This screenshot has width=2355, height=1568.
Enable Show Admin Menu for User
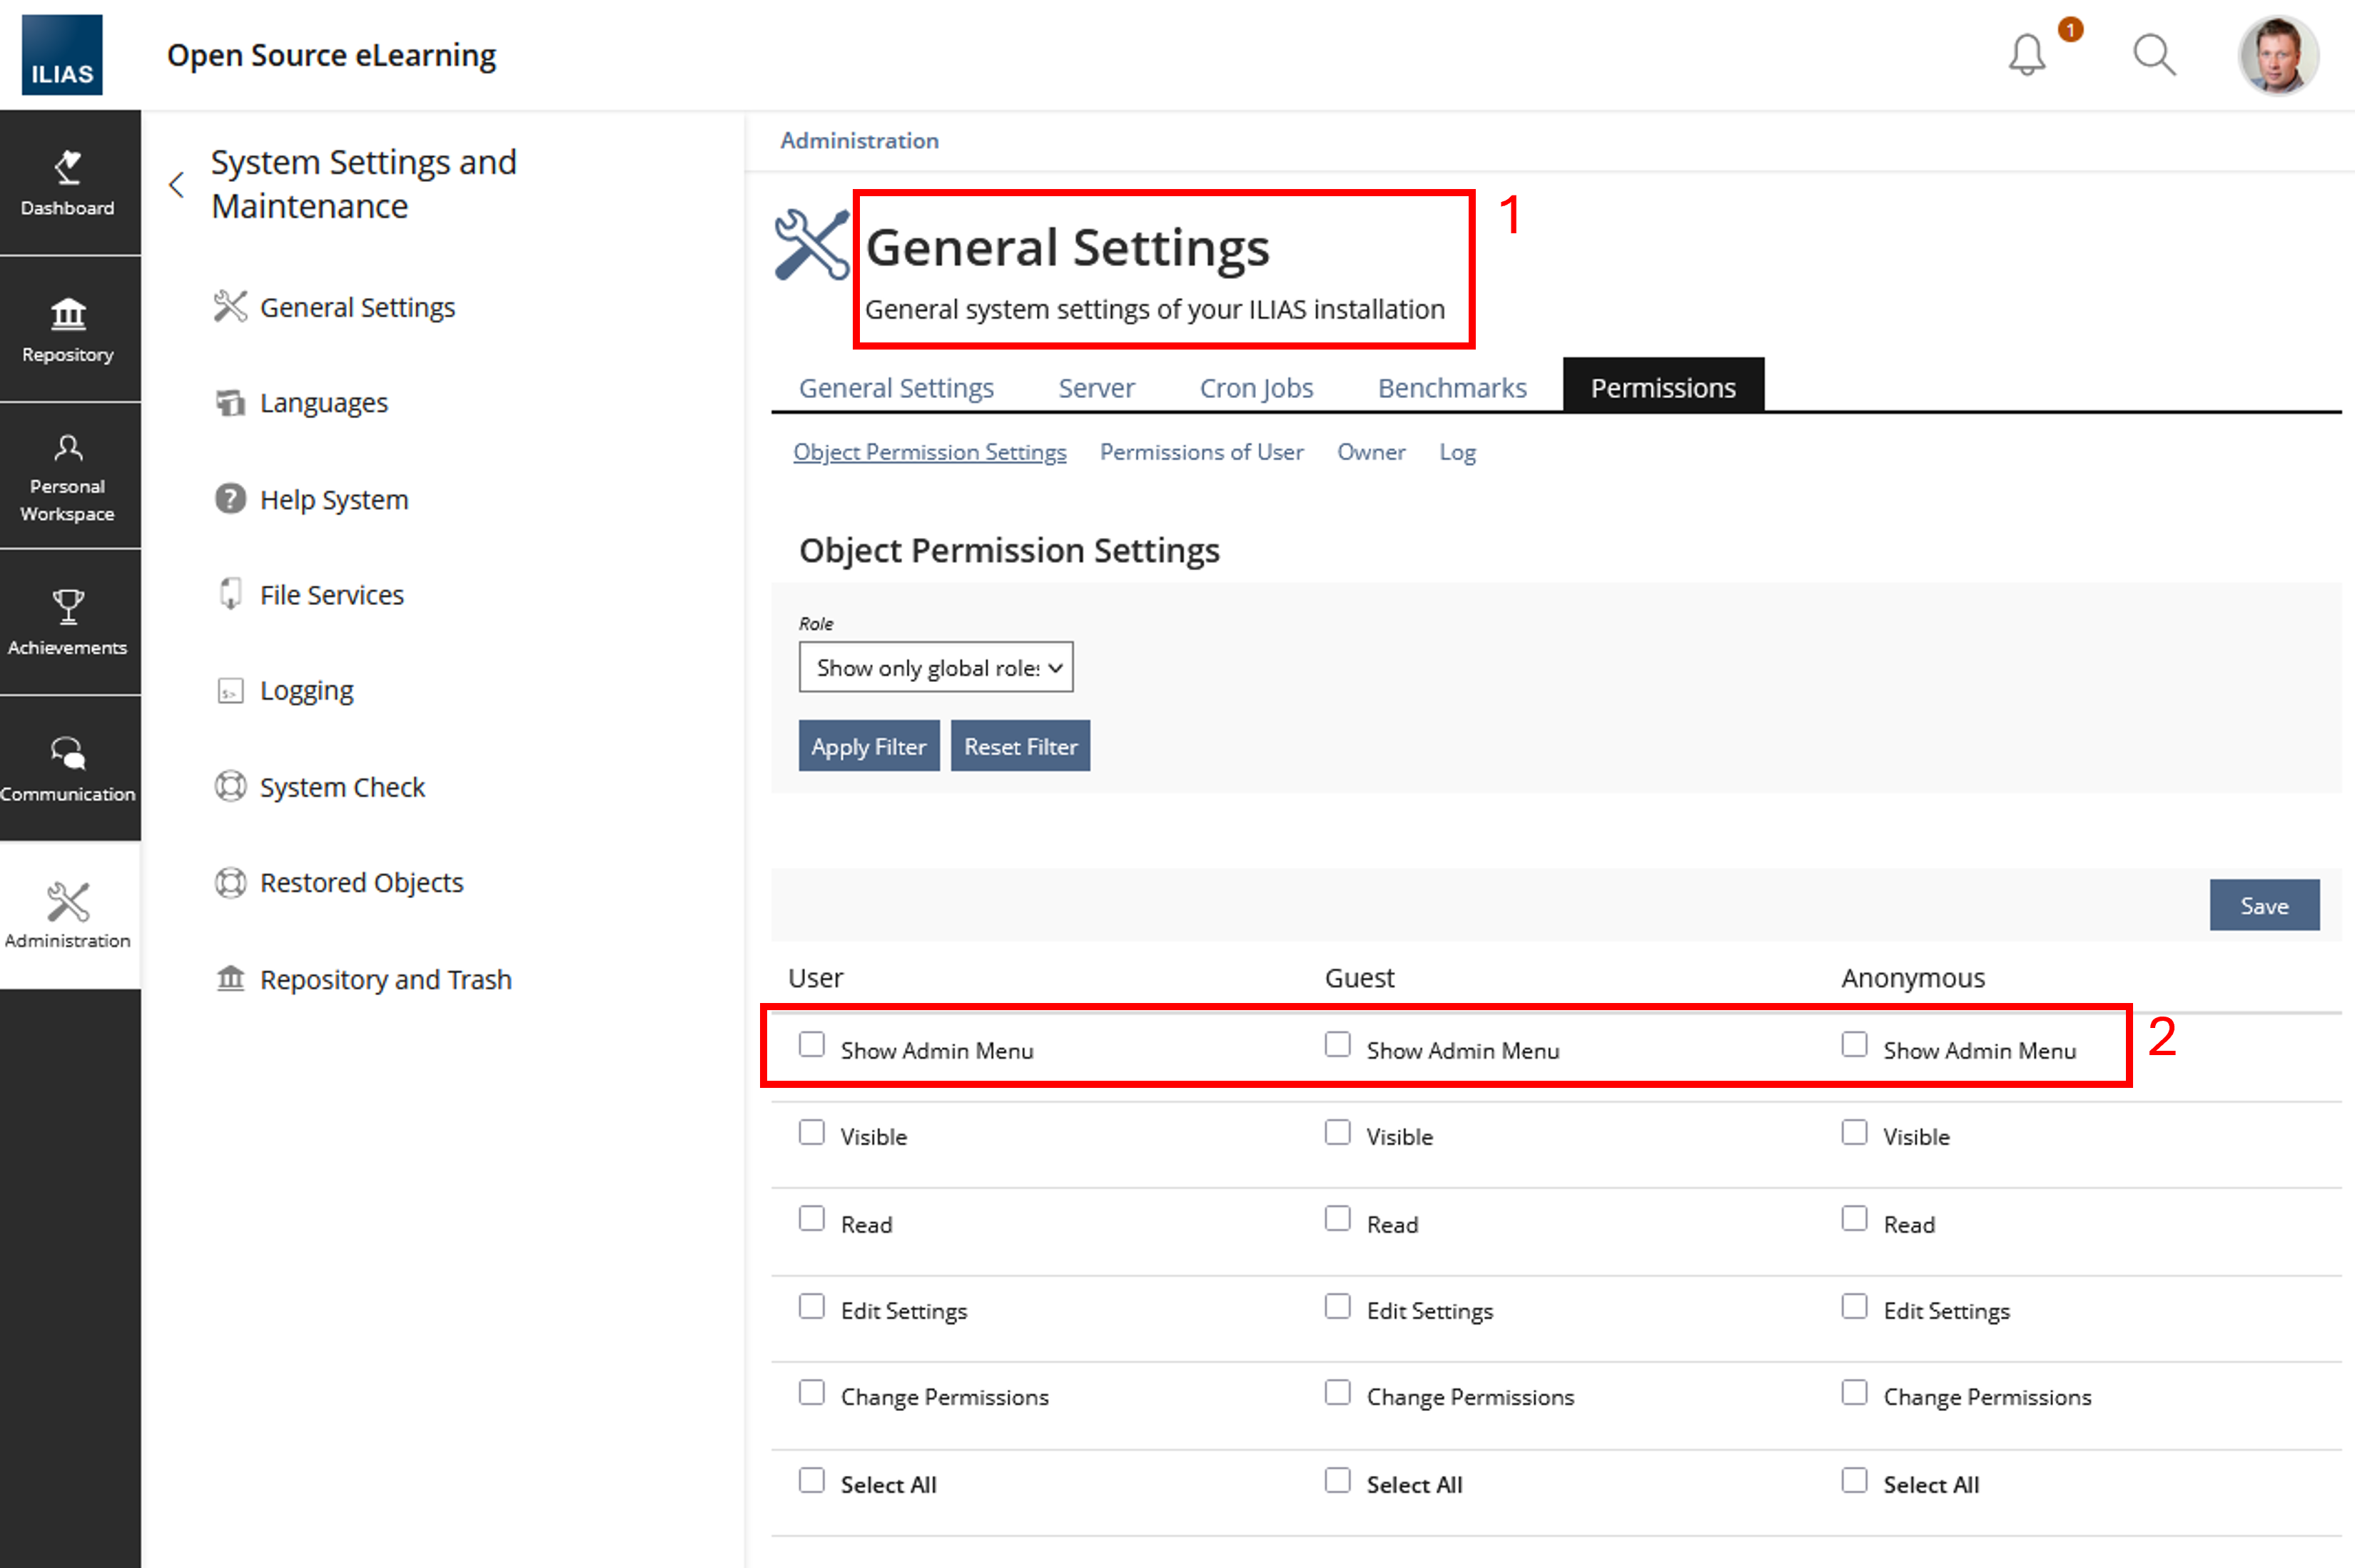811,1045
